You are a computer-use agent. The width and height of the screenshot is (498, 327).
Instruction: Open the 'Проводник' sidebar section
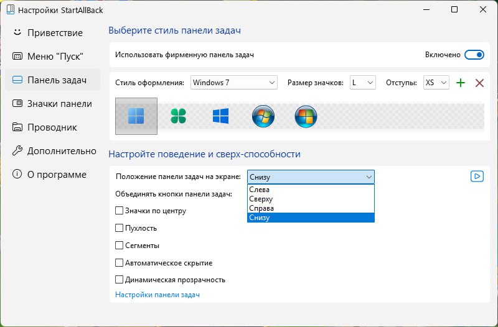(52, 127)
